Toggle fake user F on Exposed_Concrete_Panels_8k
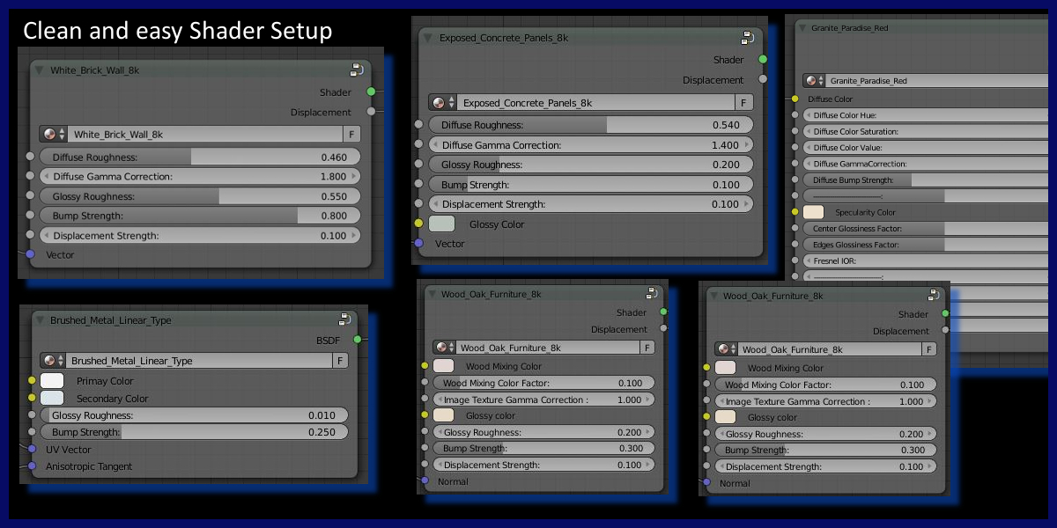1057x528 pixels. click(x=744, y=102)
